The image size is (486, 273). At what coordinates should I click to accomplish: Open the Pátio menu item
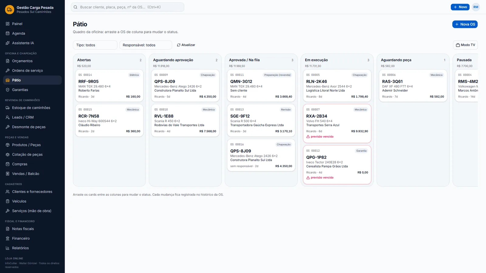[x=32, y=80]
